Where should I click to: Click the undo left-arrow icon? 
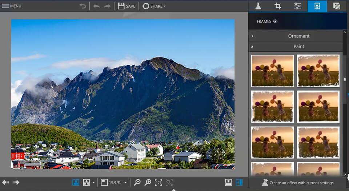tap(96, 6)
